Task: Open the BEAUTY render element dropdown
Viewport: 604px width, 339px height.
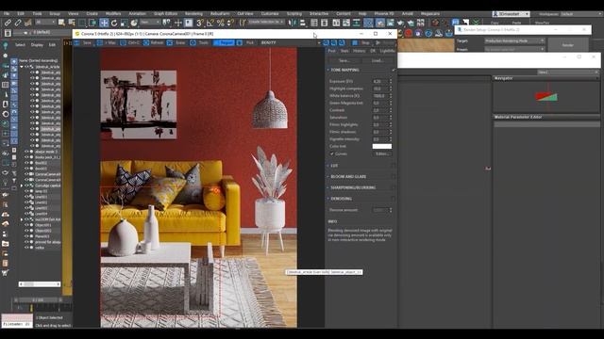Action: (x=291, y=42)
